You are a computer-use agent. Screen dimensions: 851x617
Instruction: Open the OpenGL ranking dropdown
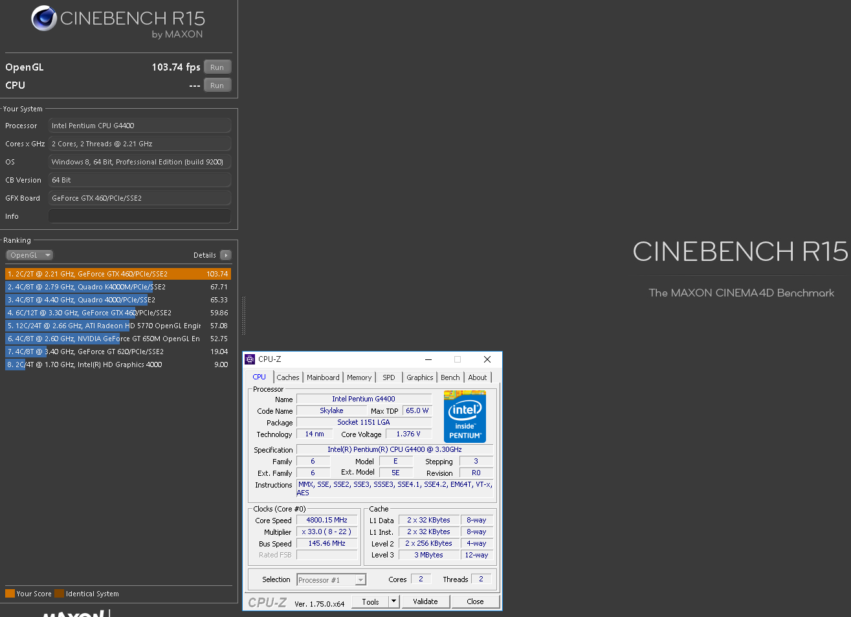tap(29, 255)
